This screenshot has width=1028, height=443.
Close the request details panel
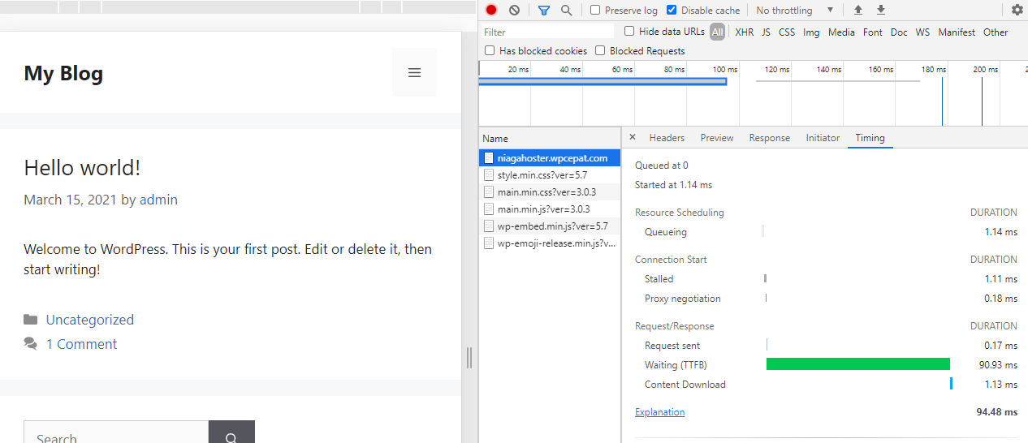(633, 138)
